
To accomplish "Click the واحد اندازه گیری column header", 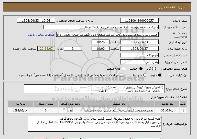I will click(x=71, y=104).
